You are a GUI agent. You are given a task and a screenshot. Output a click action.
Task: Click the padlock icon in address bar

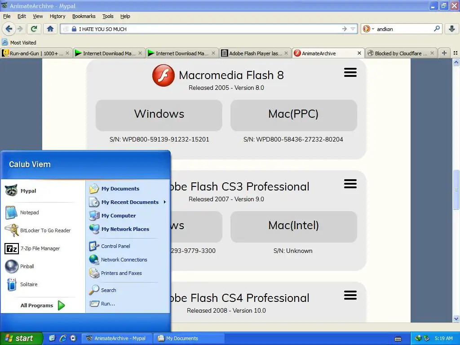point(74,29)
